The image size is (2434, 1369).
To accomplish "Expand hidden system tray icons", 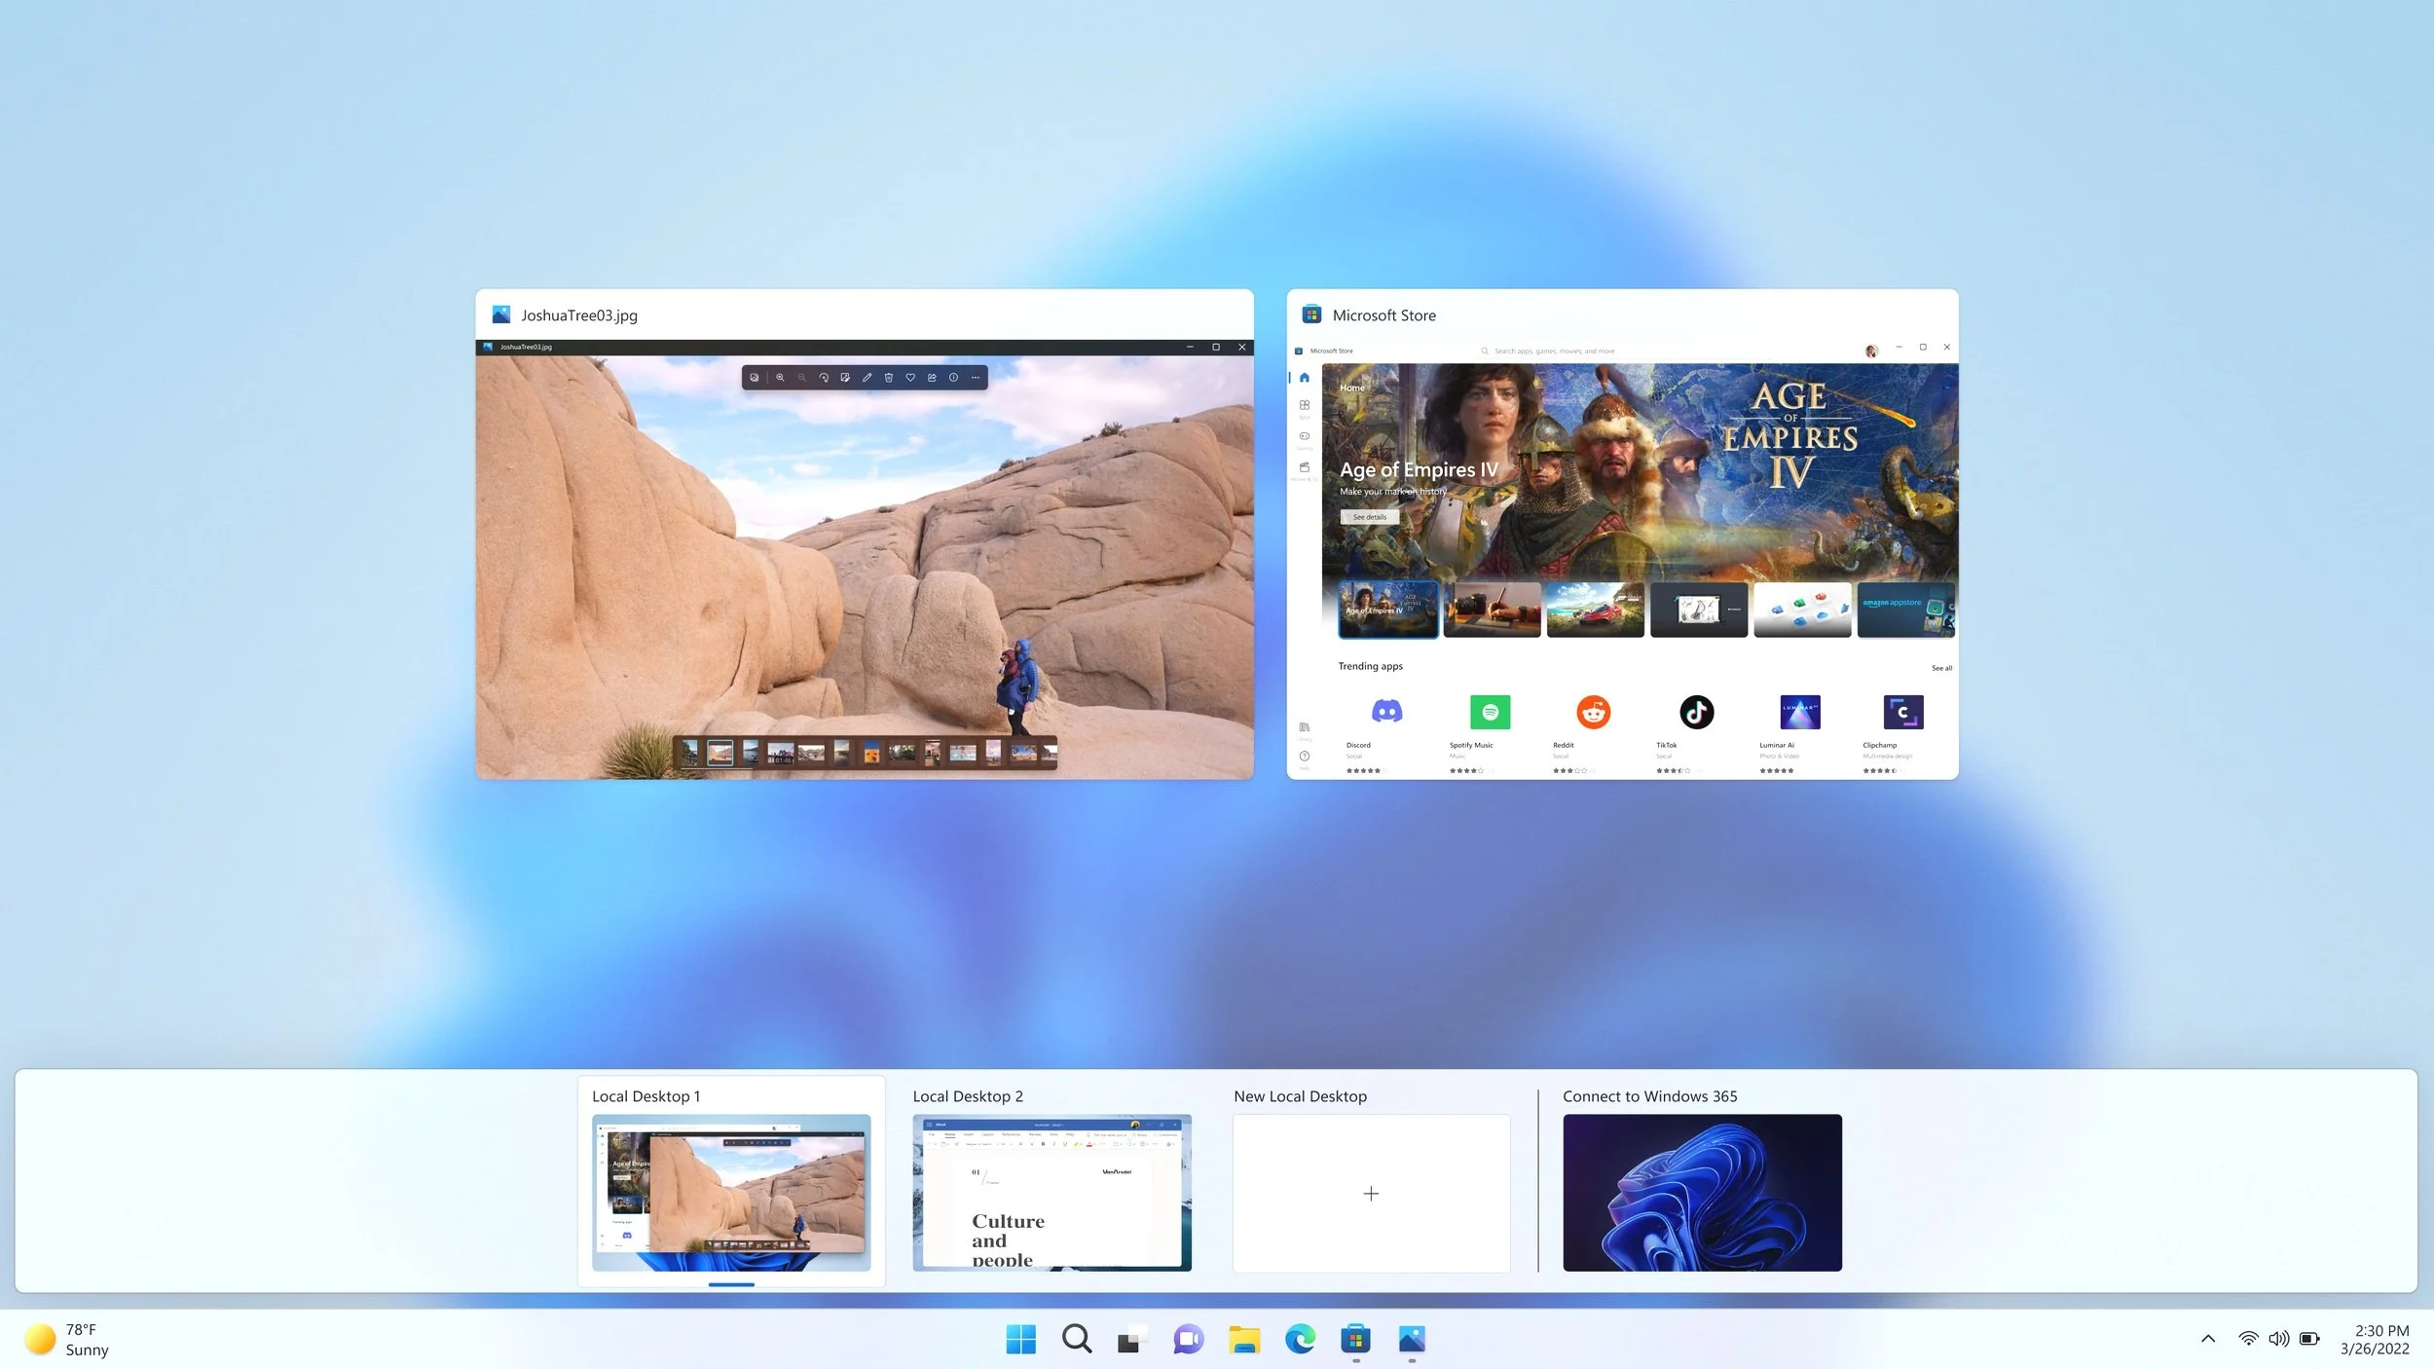I will coord(2206,1339).
